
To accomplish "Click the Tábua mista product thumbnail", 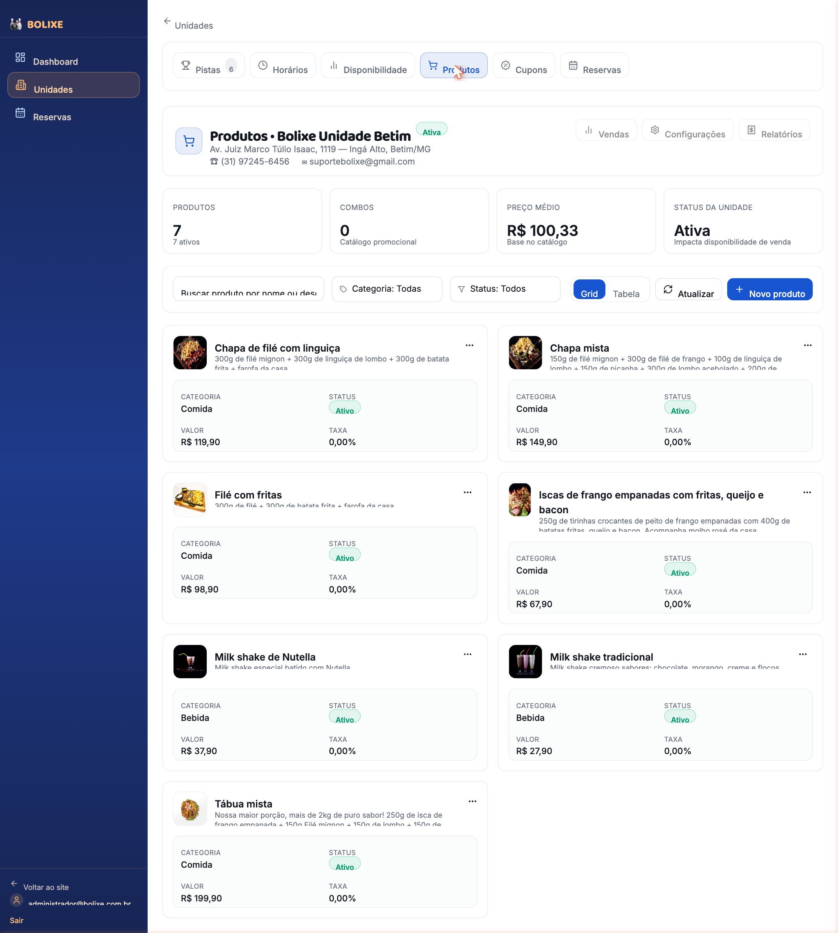I will (x=190, y=809).
